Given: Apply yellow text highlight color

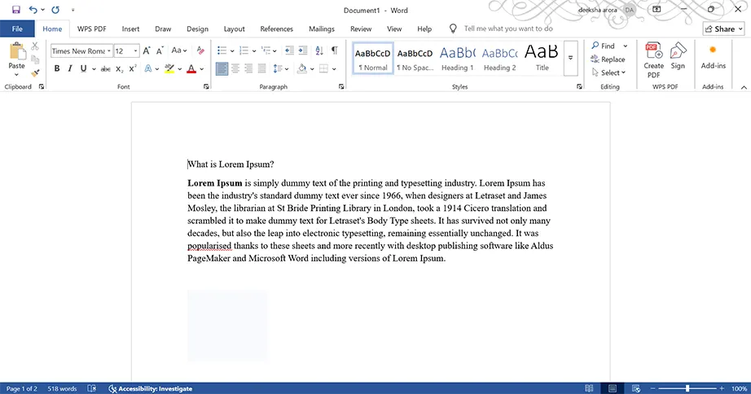Looking at the screenshot, I should tap(169, 69).
